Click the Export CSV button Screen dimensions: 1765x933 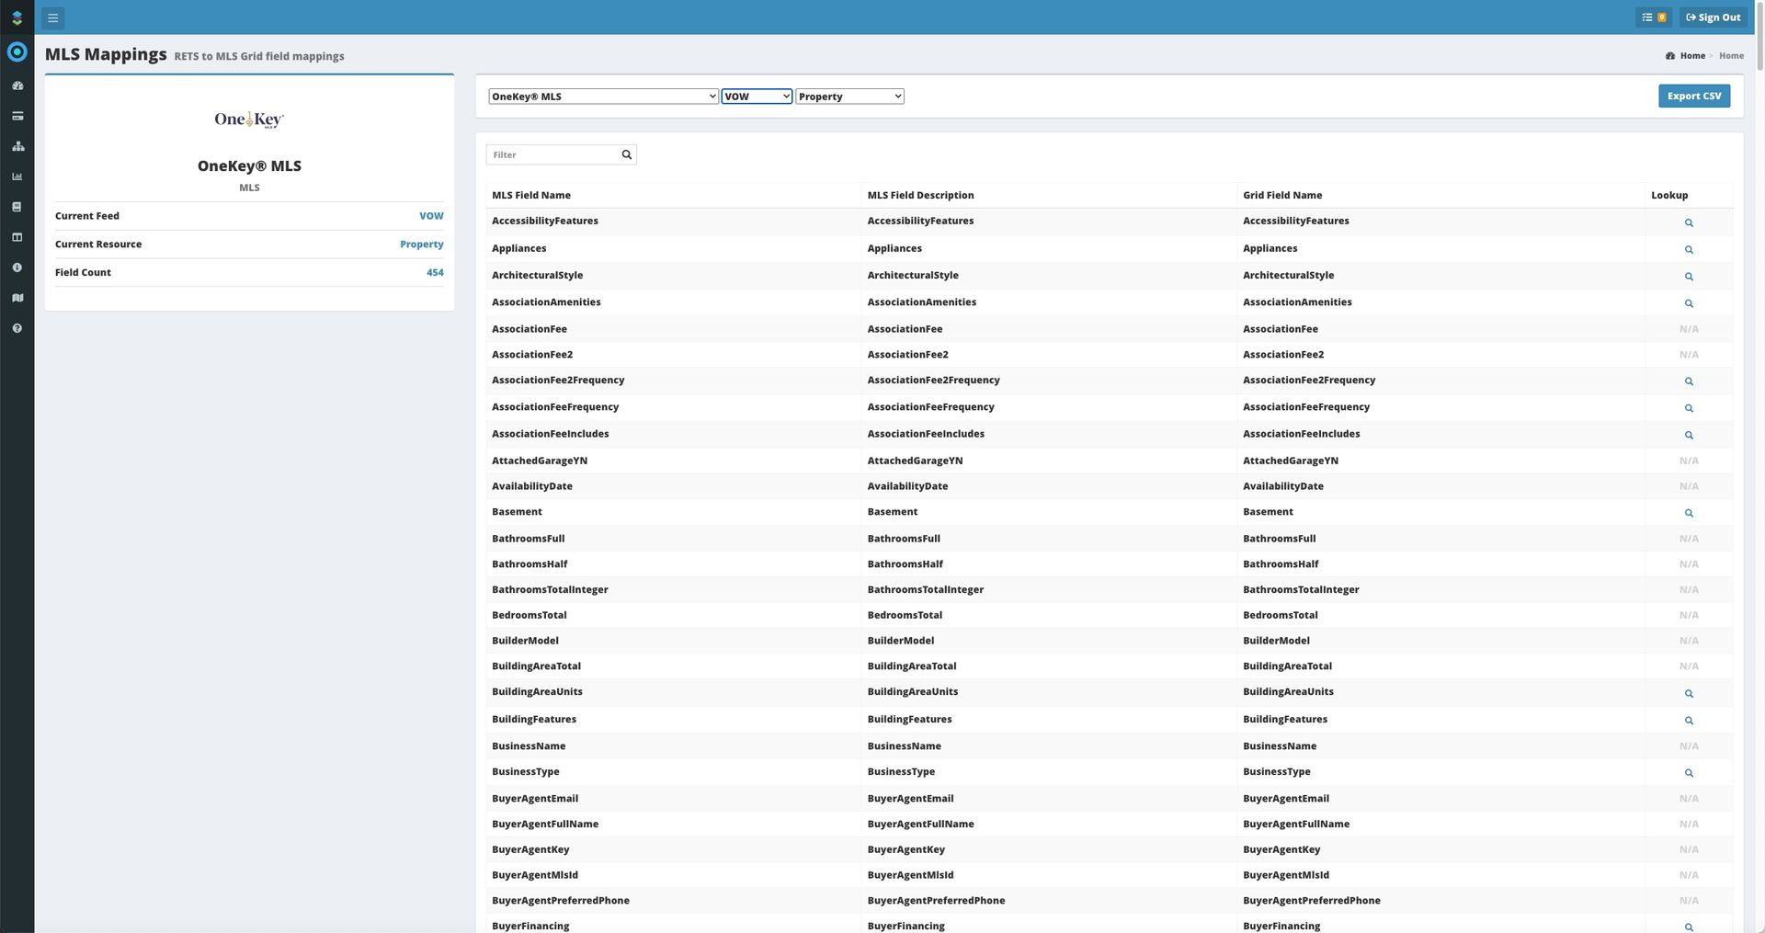click(x=1693, y=97)
